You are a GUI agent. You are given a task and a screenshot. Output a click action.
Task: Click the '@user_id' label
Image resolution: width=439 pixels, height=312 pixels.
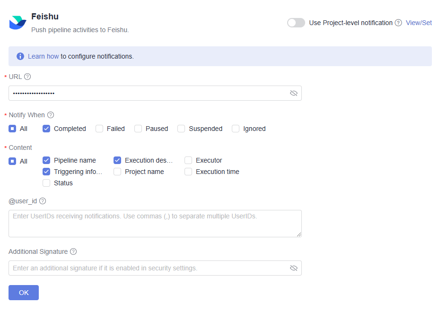tap(23, 201)
